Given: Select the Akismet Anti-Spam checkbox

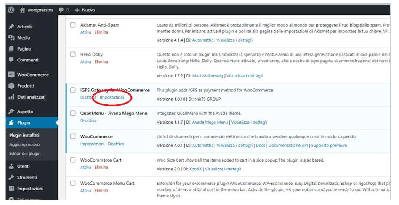Looking at the screenshot, I should pos(73,25).
